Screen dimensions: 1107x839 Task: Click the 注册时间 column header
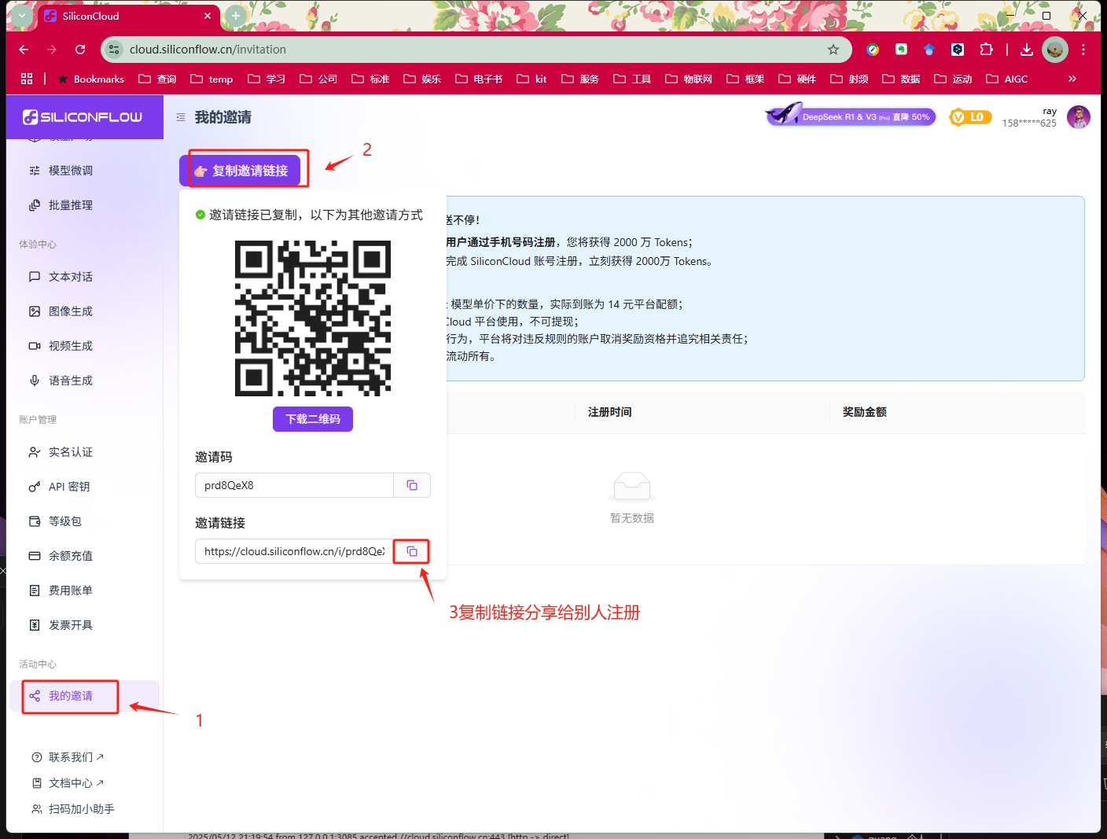click(x=610, y=412)
